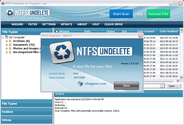Click date modified 2011-11-18 10:31 cell
Screen dimensions: 184x125
click(169, 59)
